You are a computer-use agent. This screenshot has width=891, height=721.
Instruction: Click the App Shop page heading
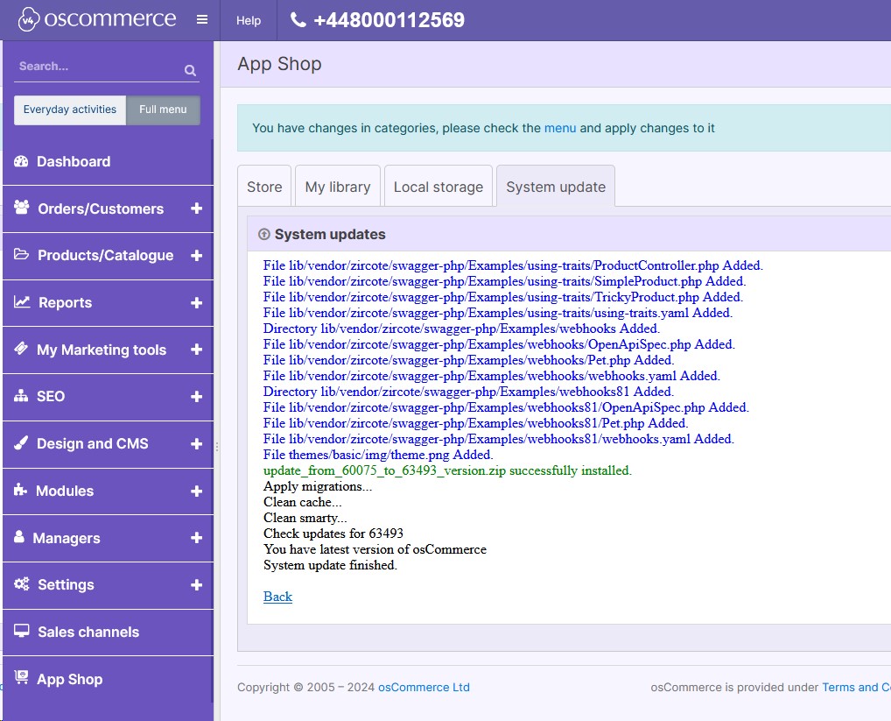coord(279,64)
